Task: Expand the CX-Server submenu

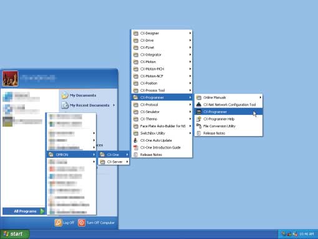Action: 113,162
